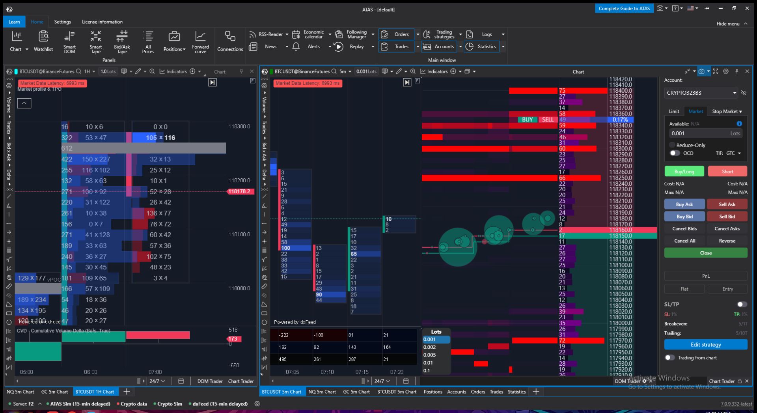Viewport: 757px width, 413px height.
Task: Click the Short button
Action: click(x=727, y=171)
